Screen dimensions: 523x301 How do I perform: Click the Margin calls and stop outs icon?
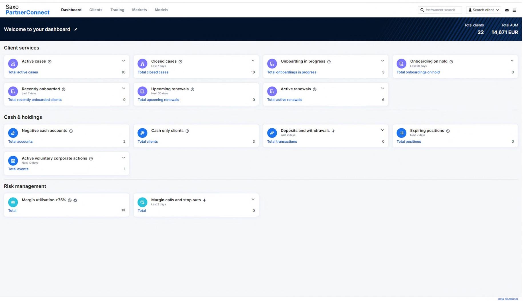click(x=142, y=202)
